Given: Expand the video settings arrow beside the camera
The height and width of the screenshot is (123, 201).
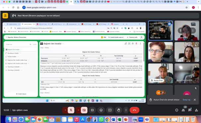Looking at the screenshot, I should 78,110.
